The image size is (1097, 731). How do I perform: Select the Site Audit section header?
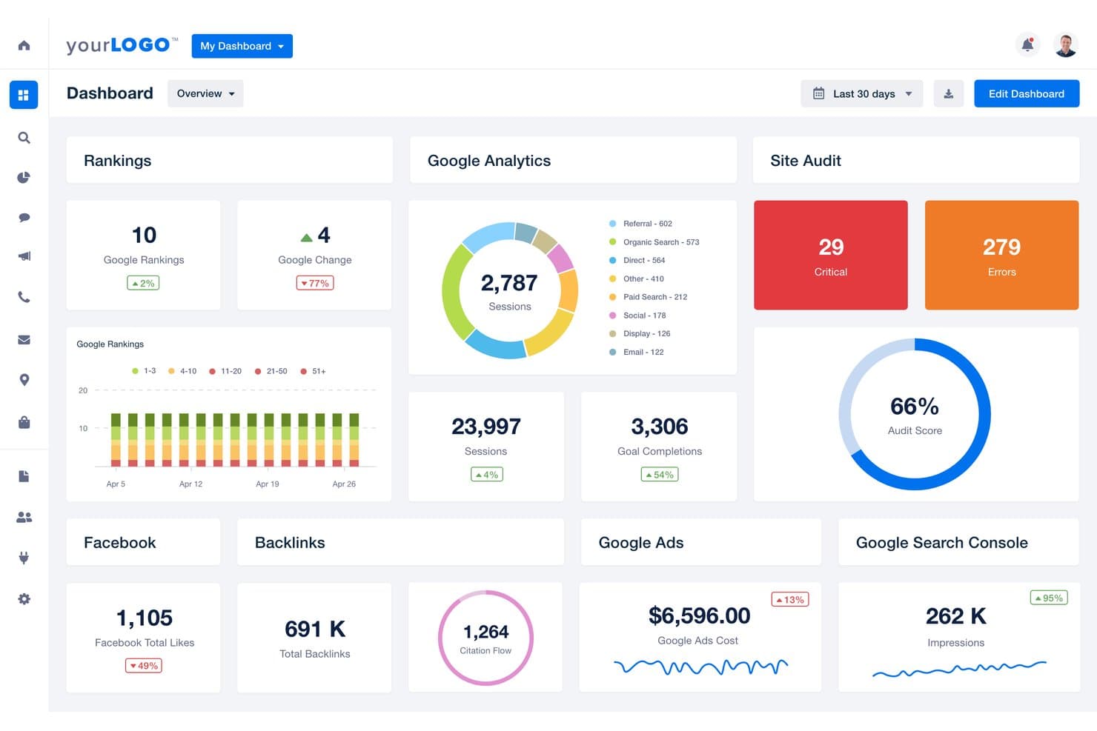[916, 160]
